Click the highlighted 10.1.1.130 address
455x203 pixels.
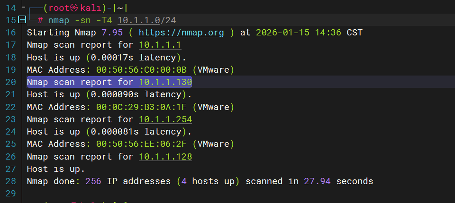(165, 82)
